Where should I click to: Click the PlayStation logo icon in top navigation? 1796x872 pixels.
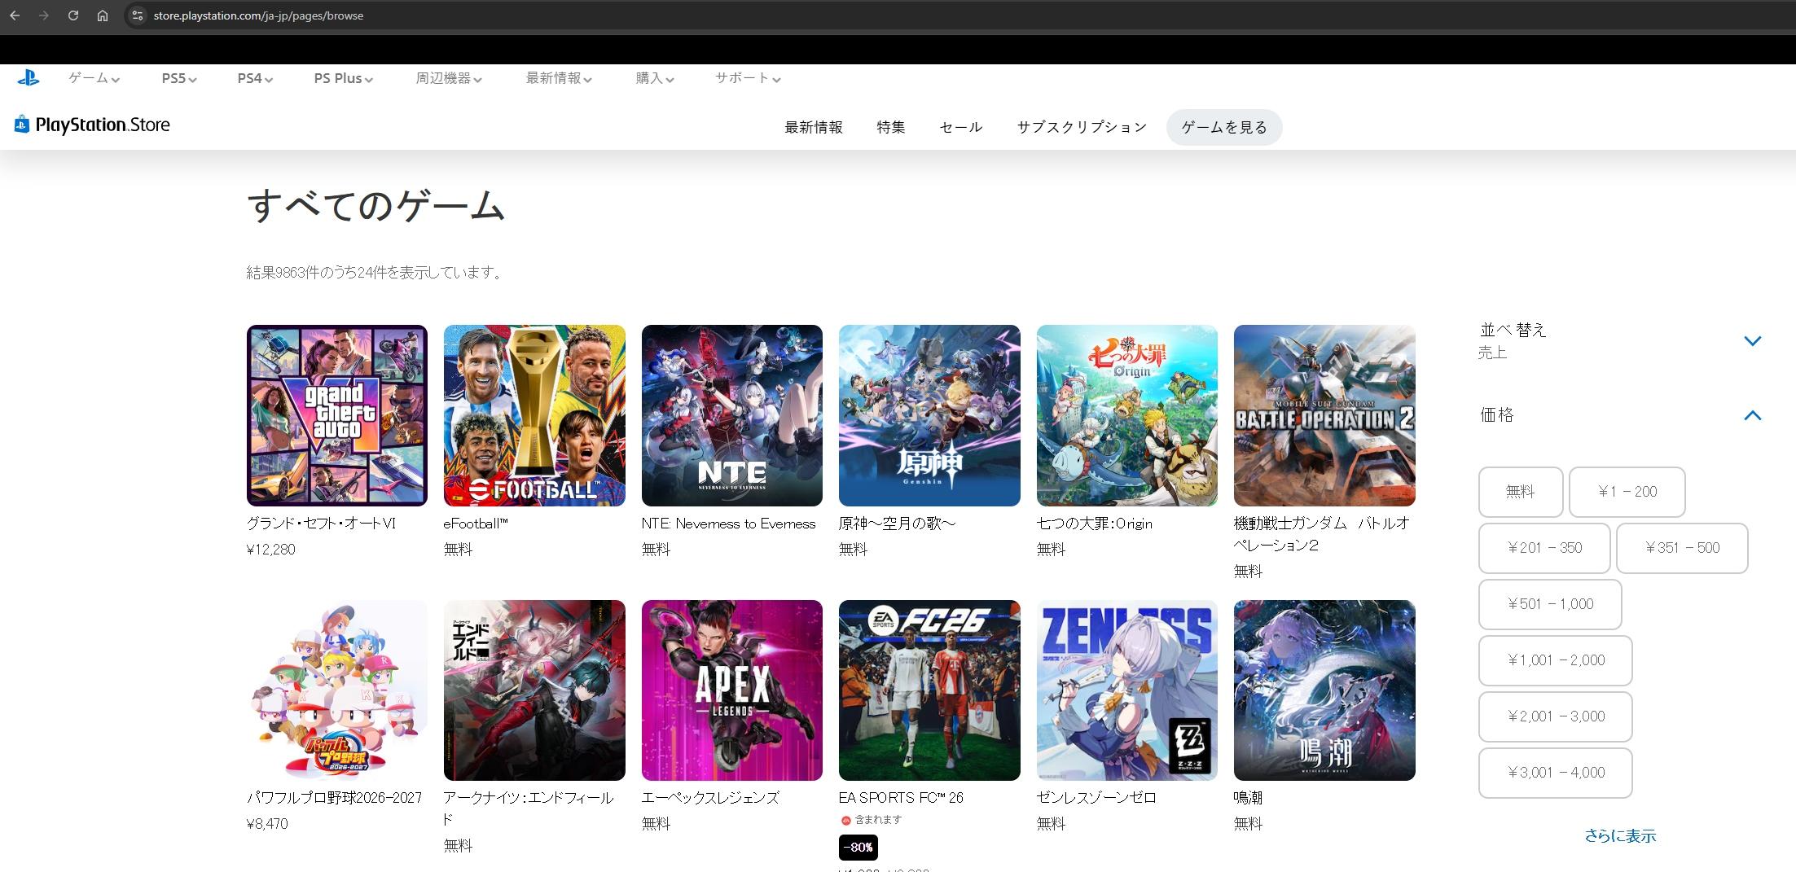28,78
